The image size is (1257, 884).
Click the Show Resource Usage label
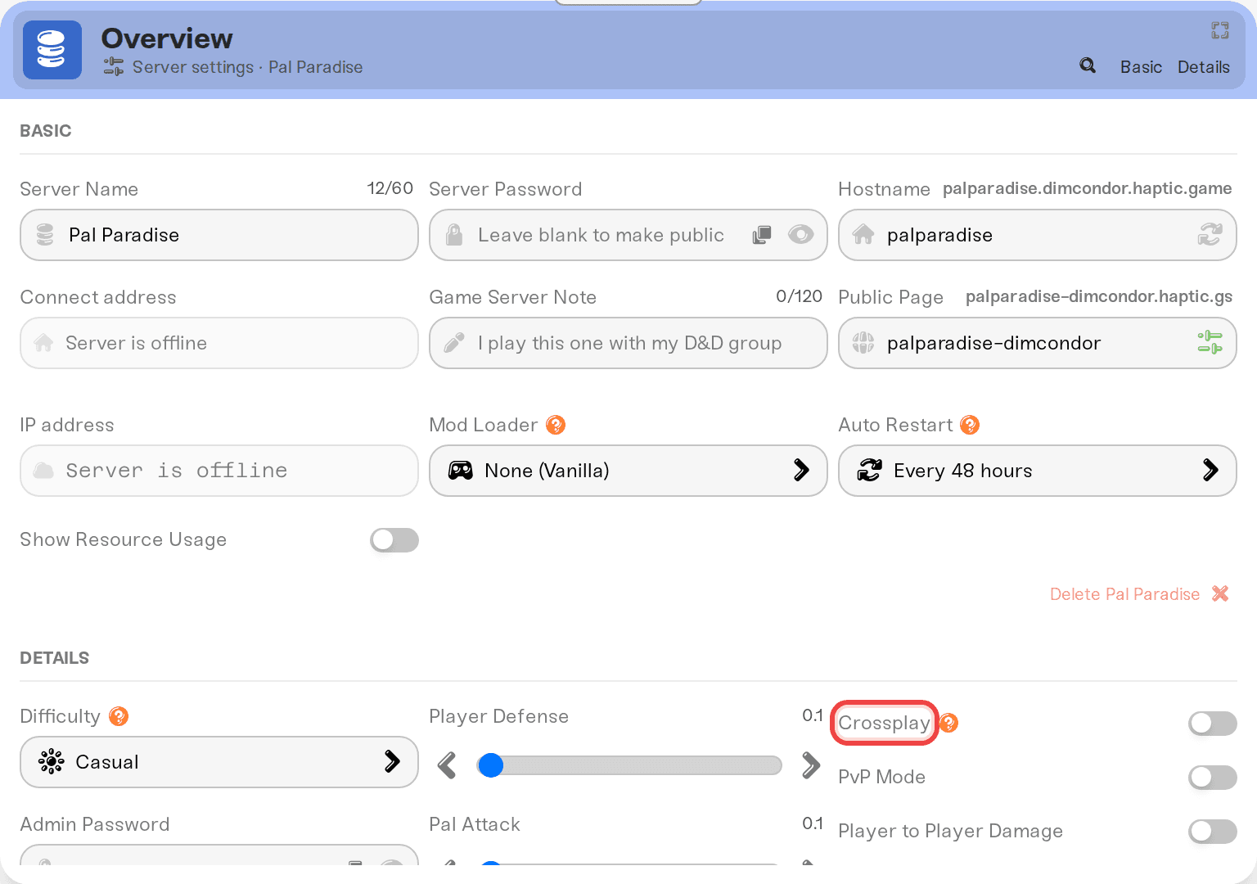[123, 539]
